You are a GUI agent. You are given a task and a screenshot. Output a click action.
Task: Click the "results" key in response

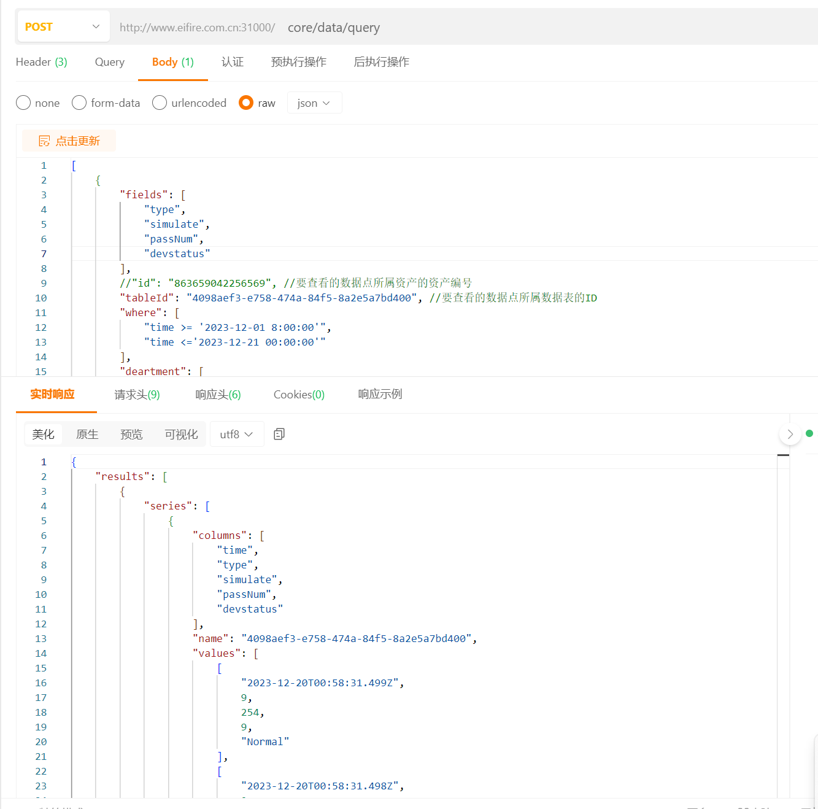[x=122, y=476]
